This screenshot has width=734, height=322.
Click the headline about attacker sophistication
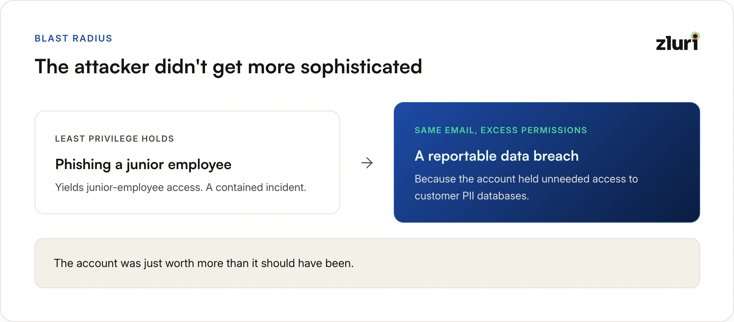(x=228, y=67)
